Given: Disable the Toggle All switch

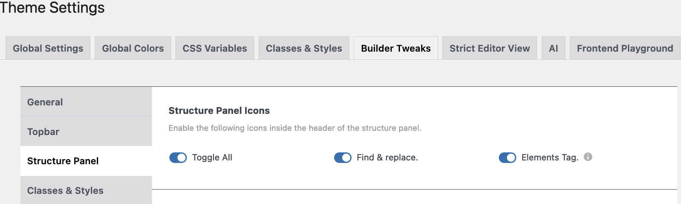Looking at the screenshot, I should [178, 158].
